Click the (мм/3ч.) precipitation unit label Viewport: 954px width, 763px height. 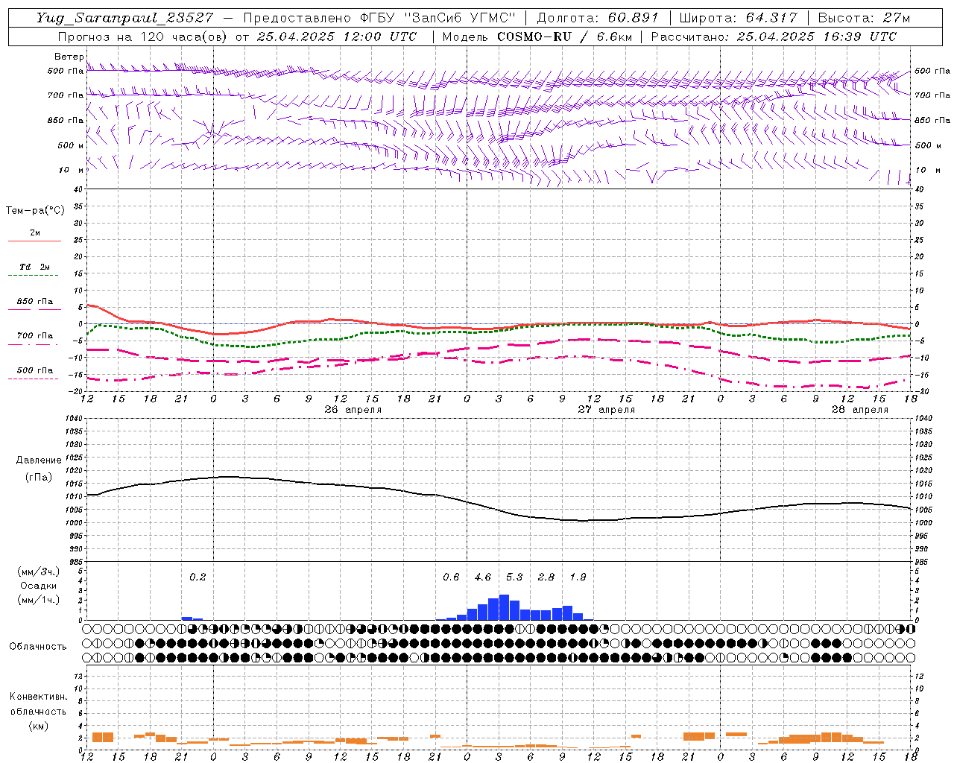pyautogui.click(x=38, y=572)
